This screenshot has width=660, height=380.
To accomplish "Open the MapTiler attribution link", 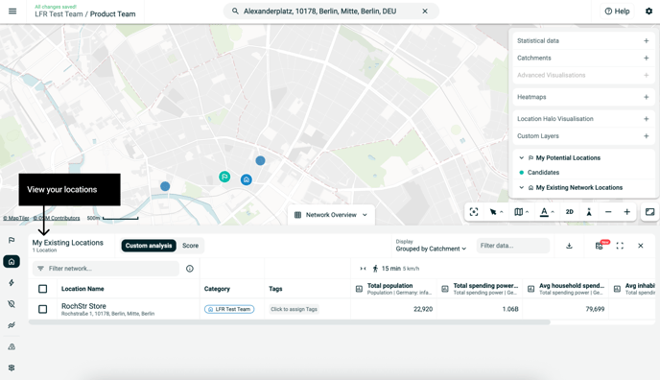I will [x=16, y=218].
